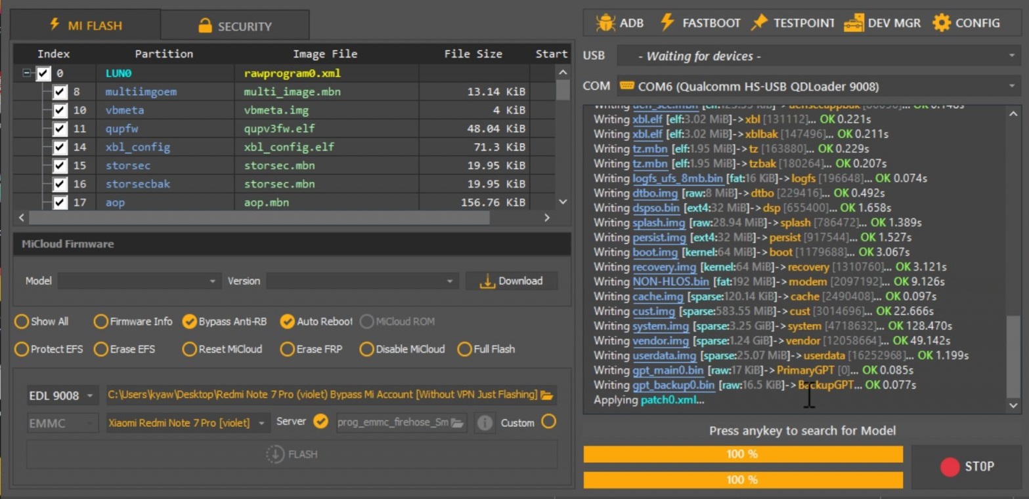Click the upper 100 % progress bar
Image resolution: width=1029 pixels, height=499 pixels.
(743, 454)
